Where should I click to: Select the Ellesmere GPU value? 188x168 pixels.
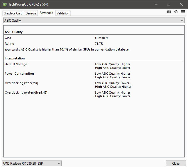pyautogui.click(x=102, y=38)
